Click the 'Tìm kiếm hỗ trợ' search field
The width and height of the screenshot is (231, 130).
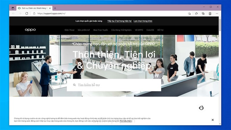tap(114, 85)
